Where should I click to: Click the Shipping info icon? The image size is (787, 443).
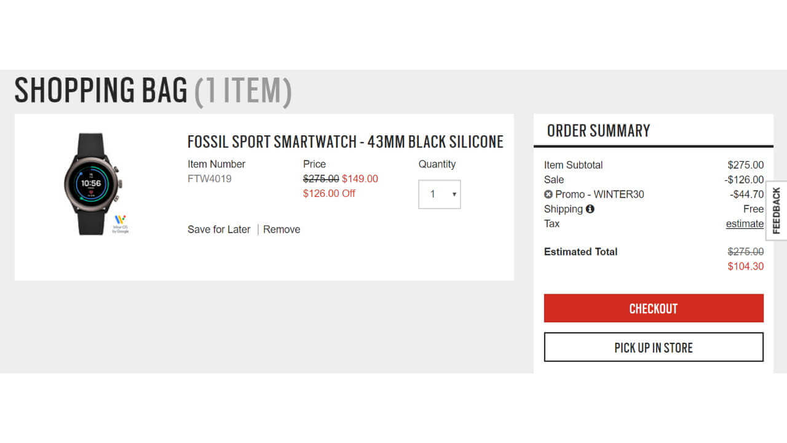590,209
